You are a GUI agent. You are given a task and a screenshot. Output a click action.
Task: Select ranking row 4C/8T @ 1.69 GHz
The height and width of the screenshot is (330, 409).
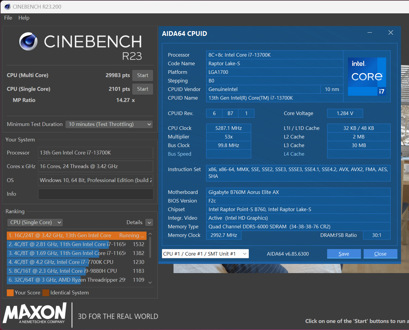point(77,253)
